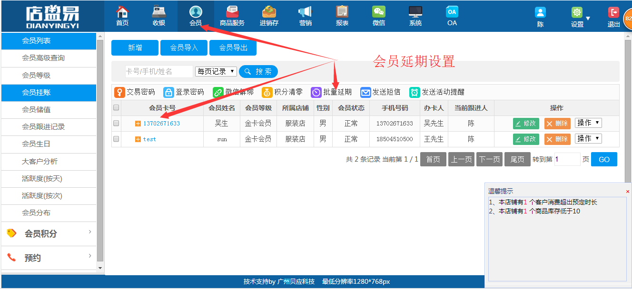Select 会员跟进记录 in sidebar

(49, 127)
